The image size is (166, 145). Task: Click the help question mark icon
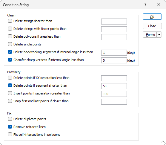145,4
